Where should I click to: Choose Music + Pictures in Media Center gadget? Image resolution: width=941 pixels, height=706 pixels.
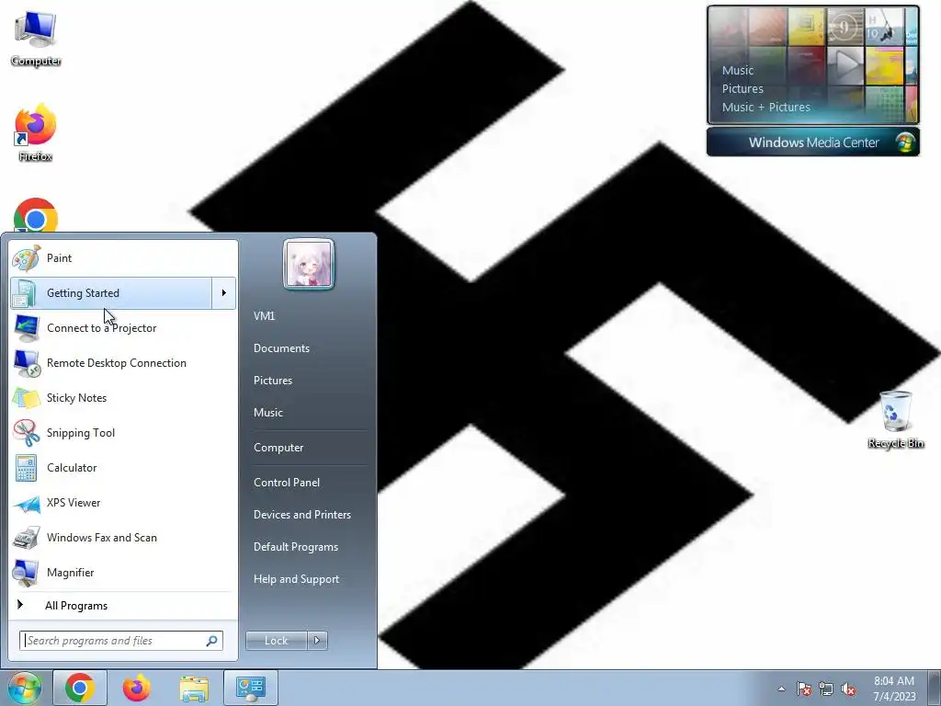(x=765, y=108)
